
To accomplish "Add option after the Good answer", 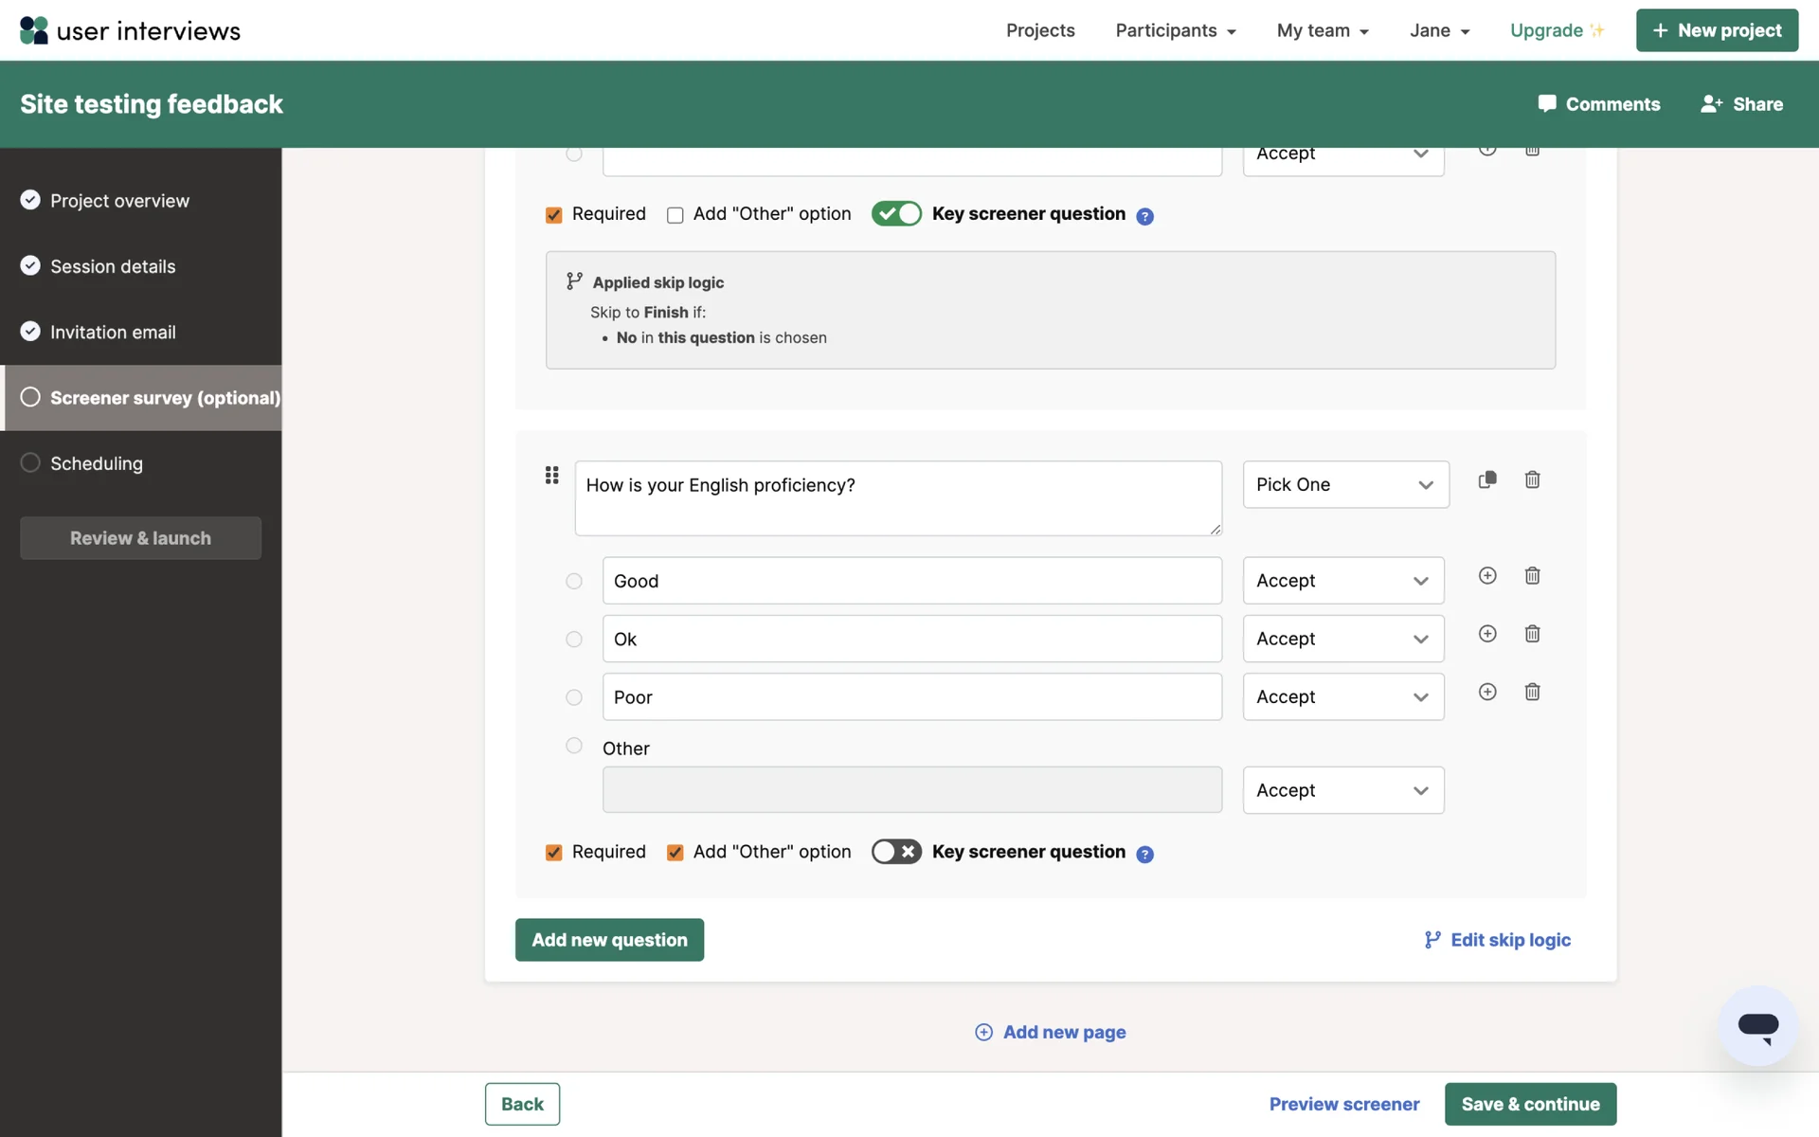I will point(1487,576).
